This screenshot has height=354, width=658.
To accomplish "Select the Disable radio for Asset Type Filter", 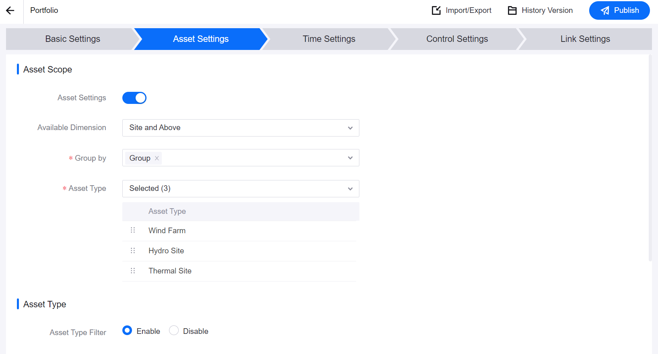I will coord(174,331).
